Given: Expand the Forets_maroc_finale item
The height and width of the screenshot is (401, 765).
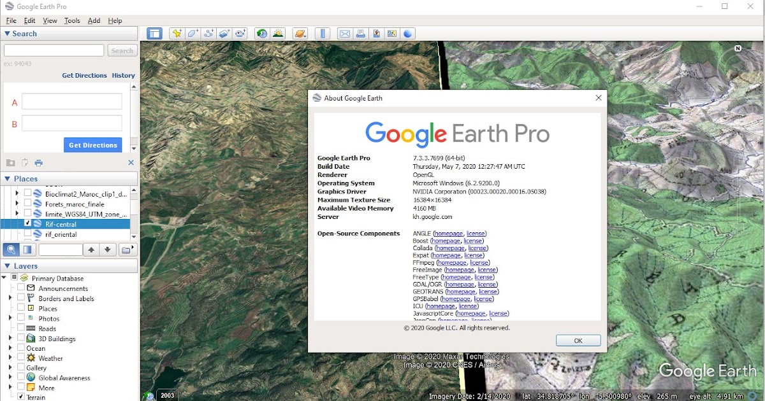Looking at the screenshot, I should pyautogui.click(x=17, y=204).
